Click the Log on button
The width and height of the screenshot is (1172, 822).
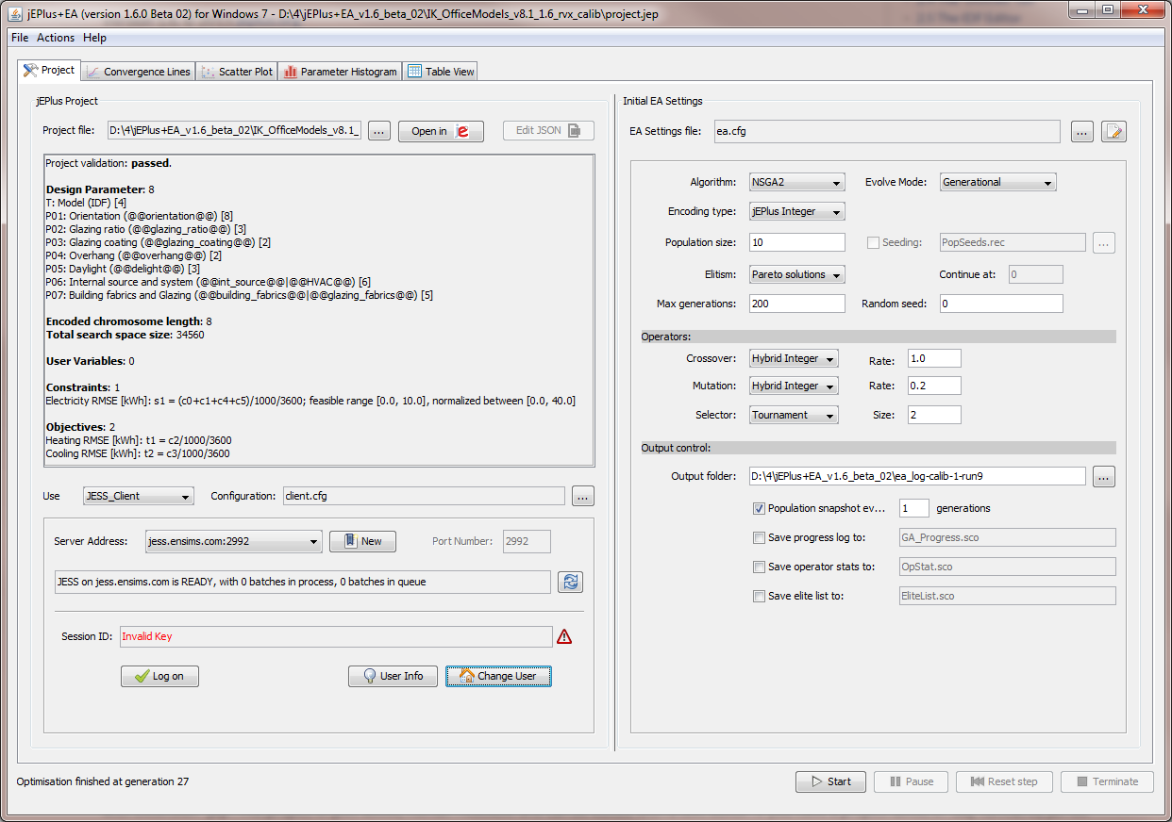(x=159, y=676)
